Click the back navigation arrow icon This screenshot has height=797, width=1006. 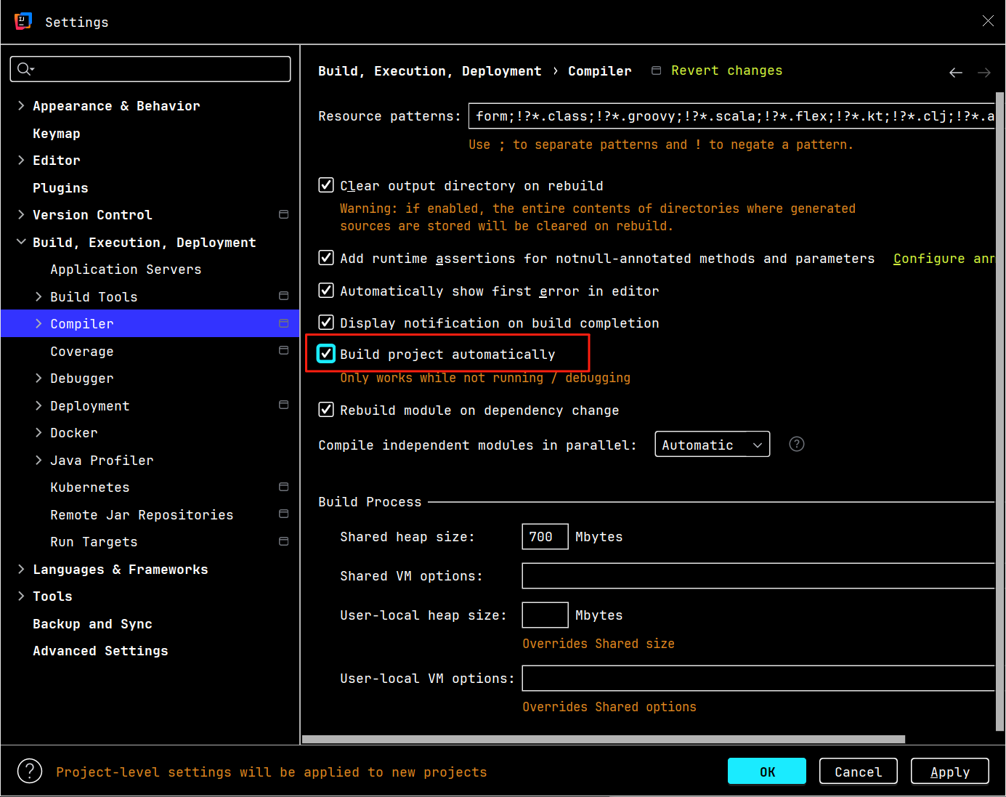tap(955, 73)
